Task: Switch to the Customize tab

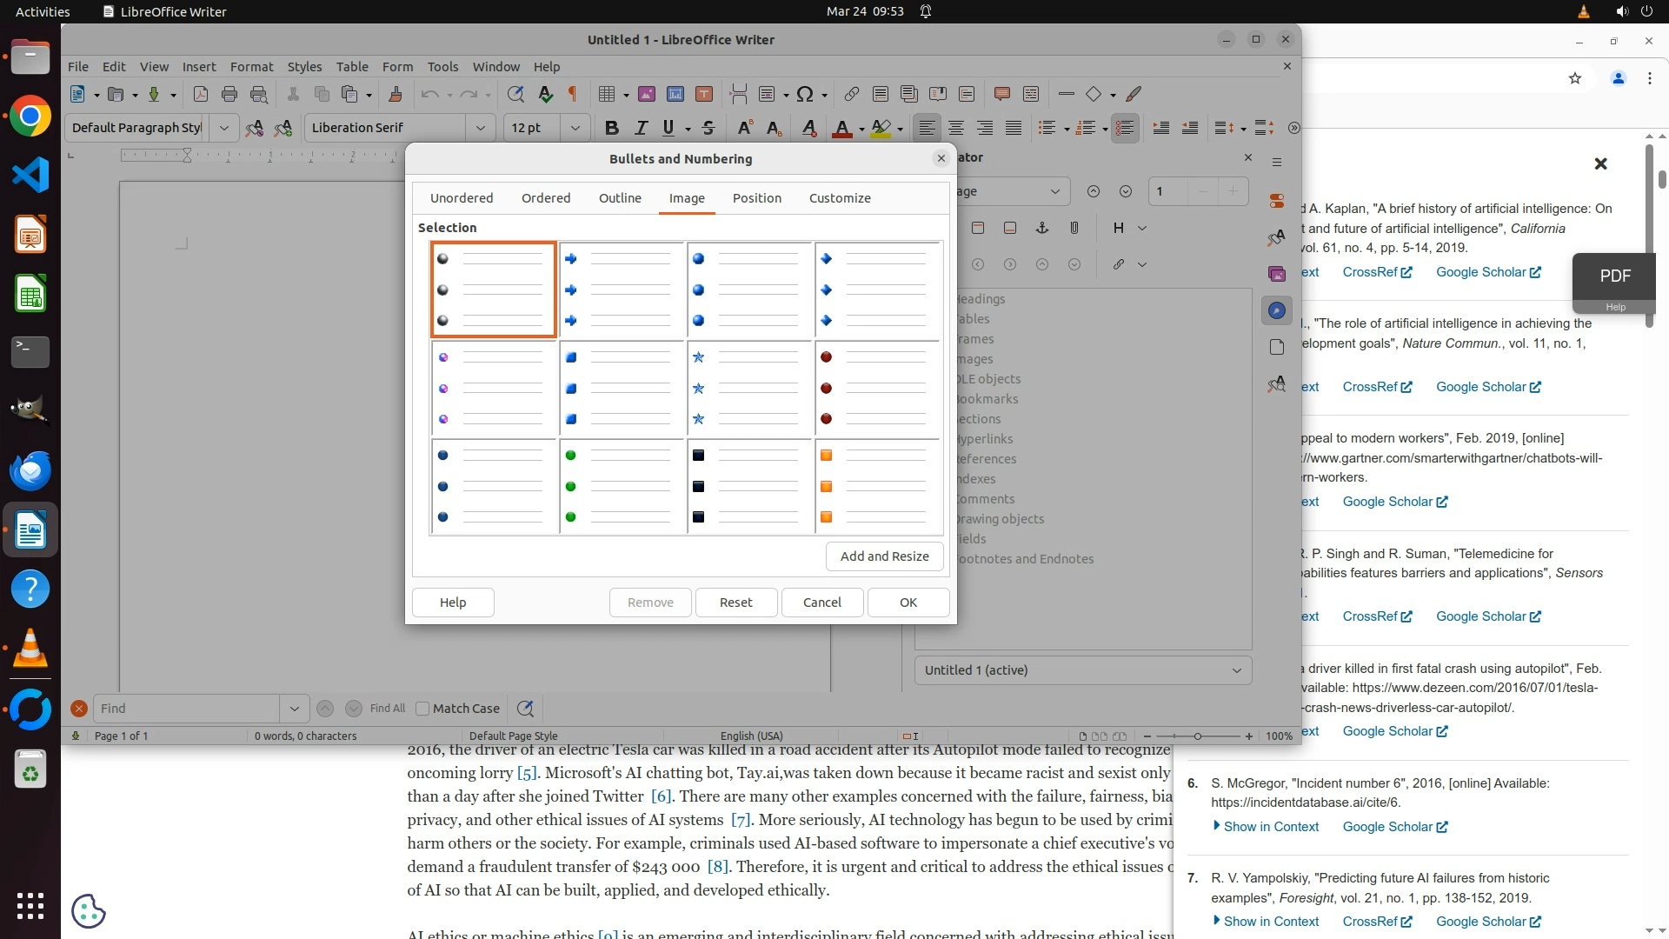Action: click(839, 198)
